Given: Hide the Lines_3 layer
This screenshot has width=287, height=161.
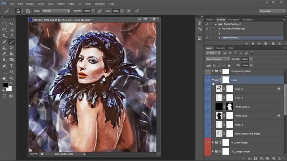Looking at the screenshot, I should click(x=208, y=89).
